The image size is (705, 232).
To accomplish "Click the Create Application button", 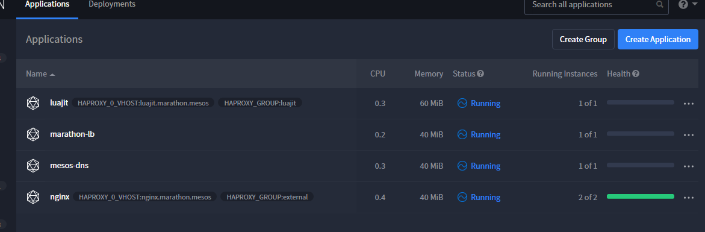I will coord(658,40).
